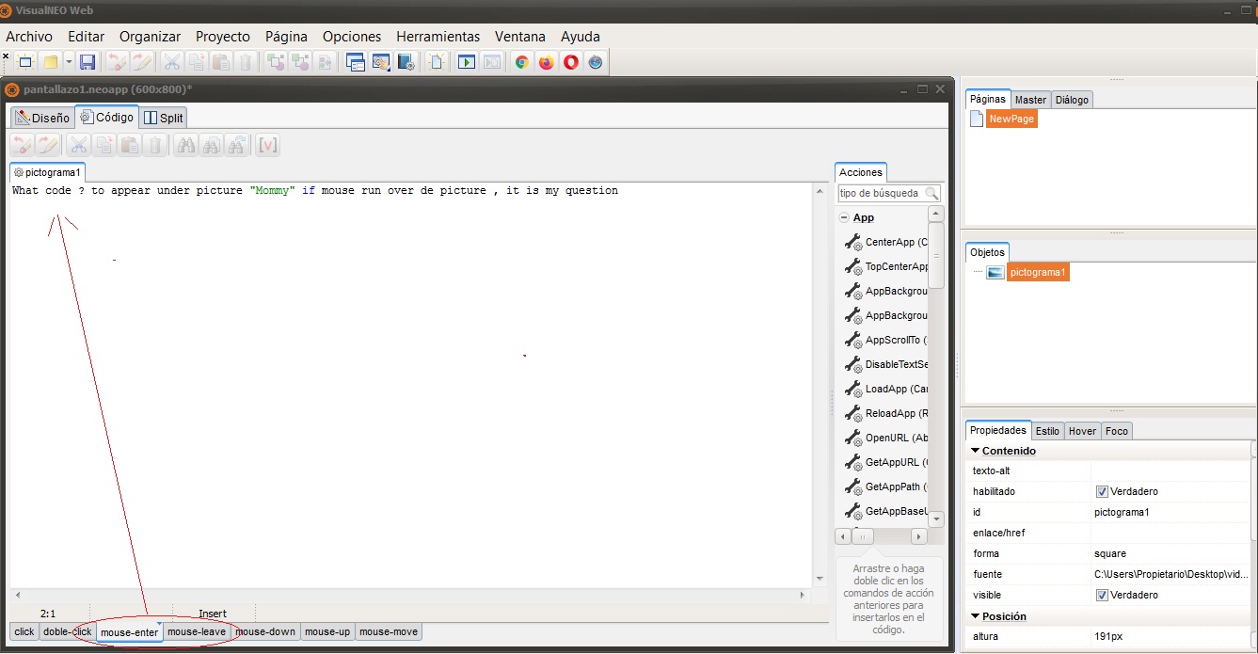Switch to the Diseño tab

point(42,118)
